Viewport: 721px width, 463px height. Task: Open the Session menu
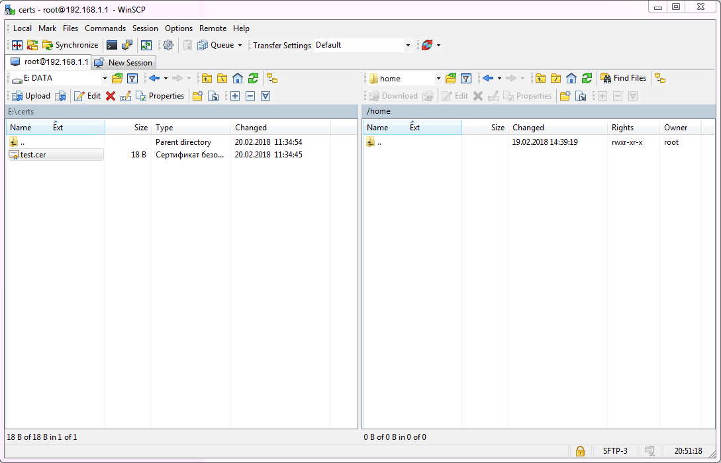(145, 28)
